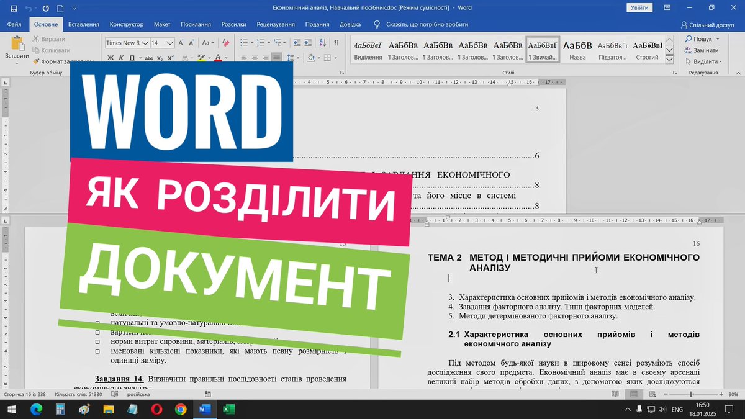Open the Виділити select dropdown
This screenshot has height=419, width=745.
(704, 61)
